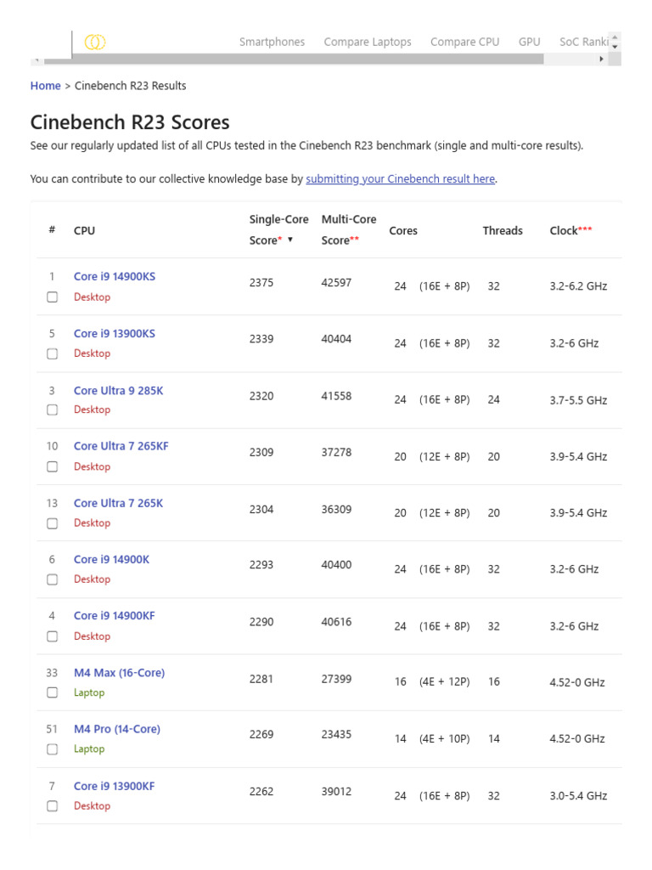Screen dimensions: 652x870
Task: Select the Core Ultra 9 285K checkbox
Action: [53, 410]
